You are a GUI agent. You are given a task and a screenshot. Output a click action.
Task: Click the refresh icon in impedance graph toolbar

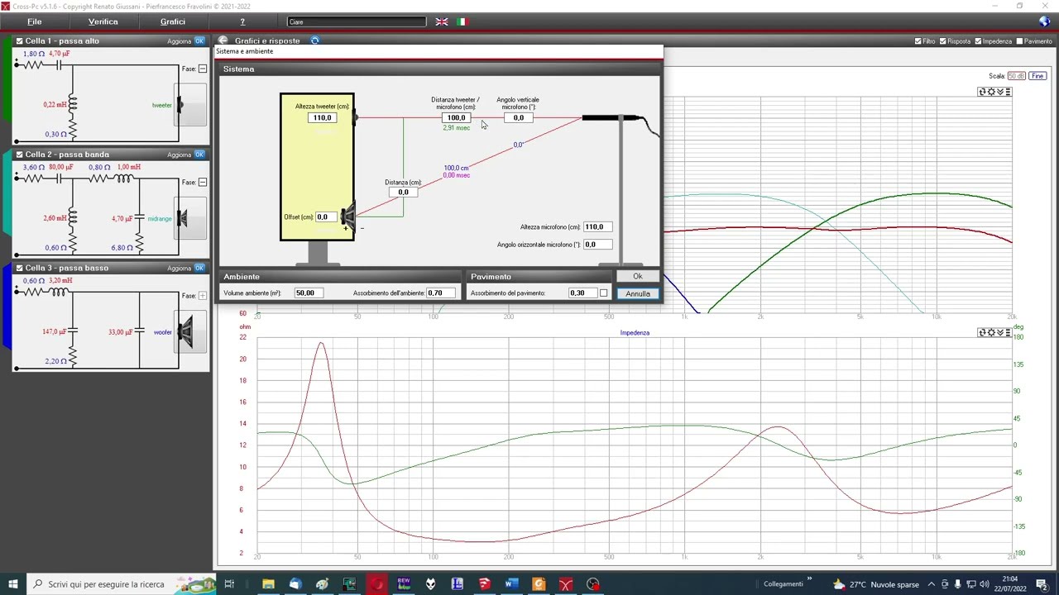point(983,332)
